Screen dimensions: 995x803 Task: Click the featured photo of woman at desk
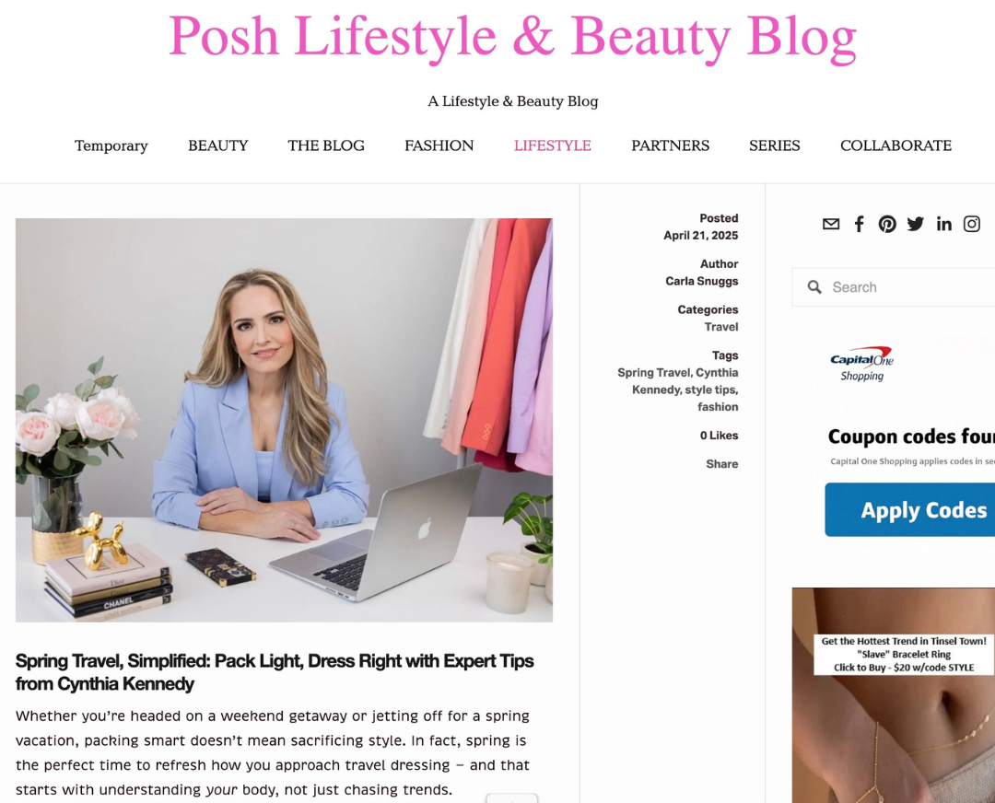click(x=285, y=420)
